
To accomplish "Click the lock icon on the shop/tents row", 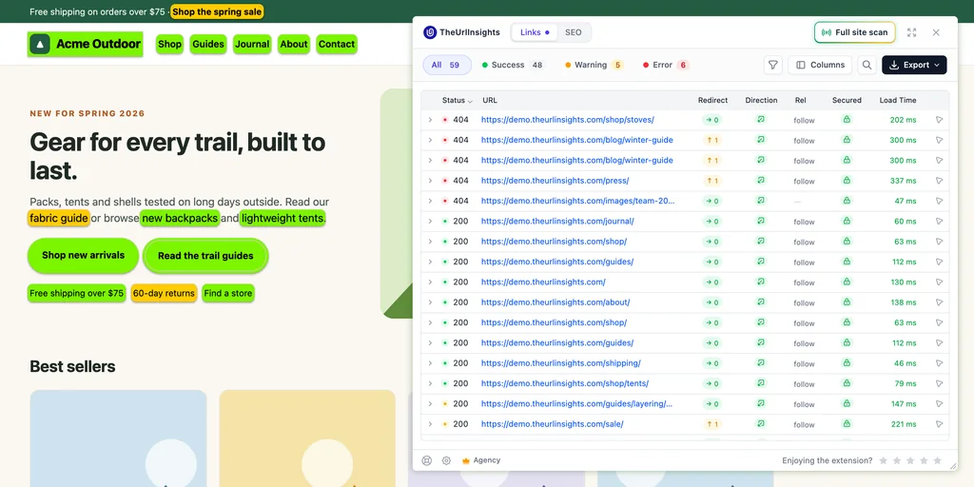I will [846, 383].
